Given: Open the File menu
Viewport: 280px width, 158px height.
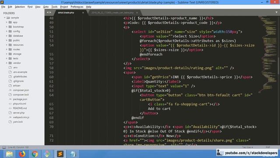Looking at the screenshot, I should (x=3, y=7).
